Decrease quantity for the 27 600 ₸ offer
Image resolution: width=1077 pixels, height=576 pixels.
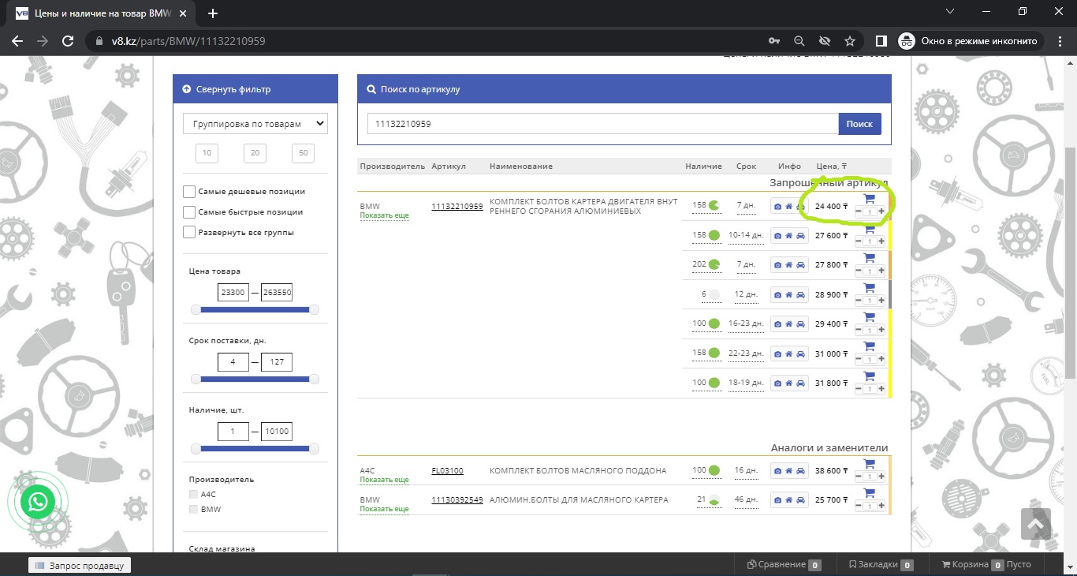(x=858, y=241)
